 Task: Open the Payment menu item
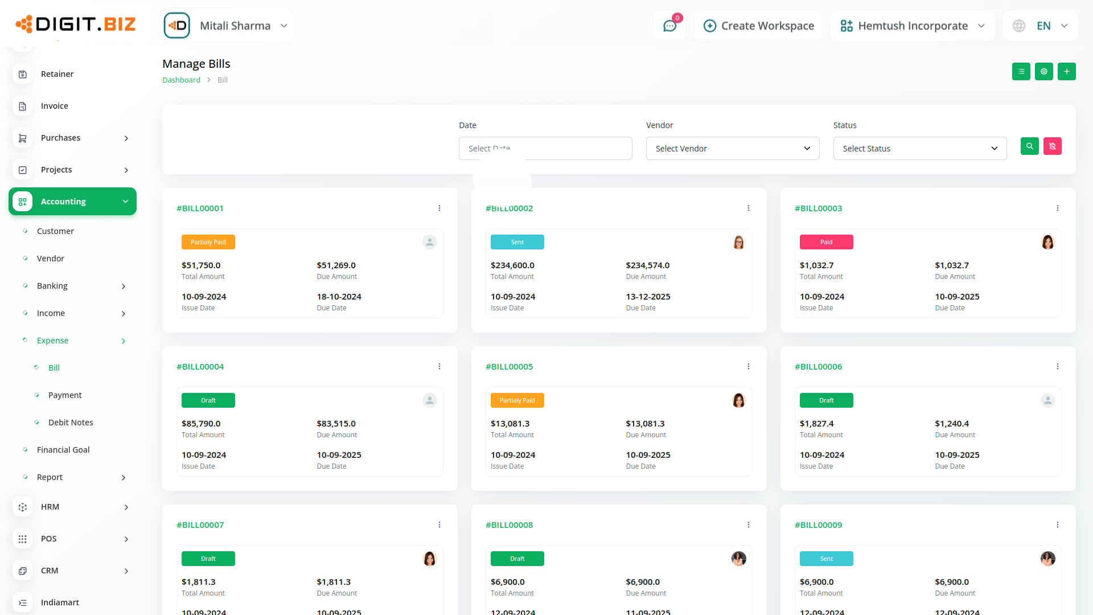65,395
